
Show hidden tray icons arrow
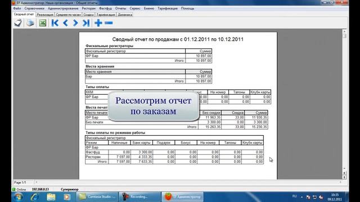[x=301, y=197]
